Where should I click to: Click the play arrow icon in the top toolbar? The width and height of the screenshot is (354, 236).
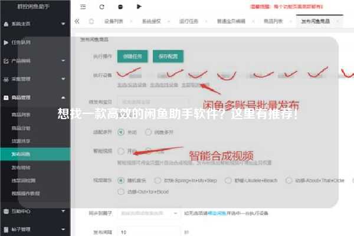tap(139, 6)
